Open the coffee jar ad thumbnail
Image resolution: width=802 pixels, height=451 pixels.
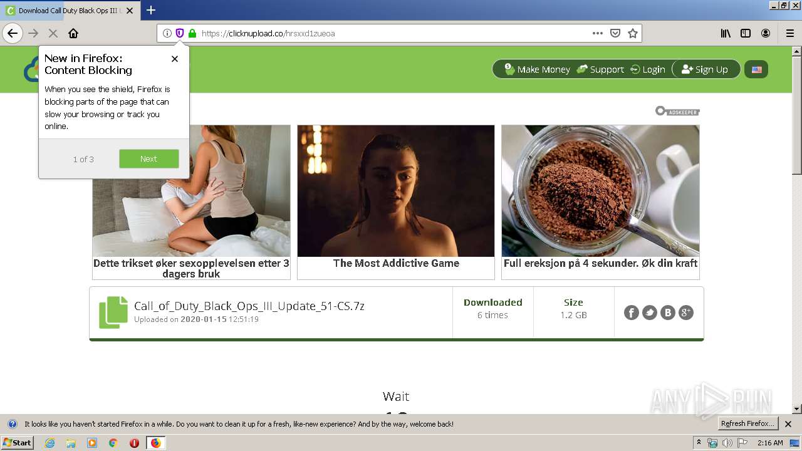click(x=600, y=191)
